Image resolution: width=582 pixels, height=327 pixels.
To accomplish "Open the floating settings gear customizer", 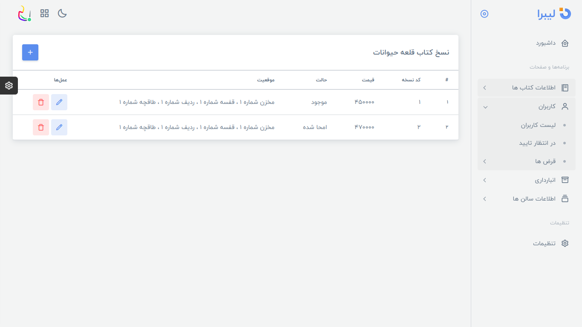I will 9,86.
